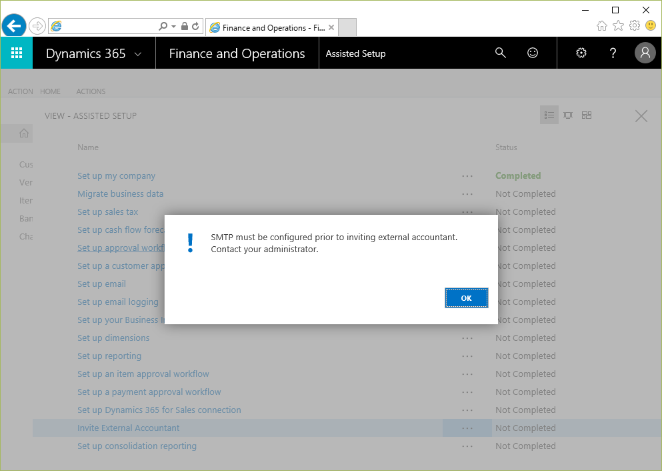This screenshot has width=662, height=471.
Task: Open the ACTIONS ribbon tab
Action: 91,91
